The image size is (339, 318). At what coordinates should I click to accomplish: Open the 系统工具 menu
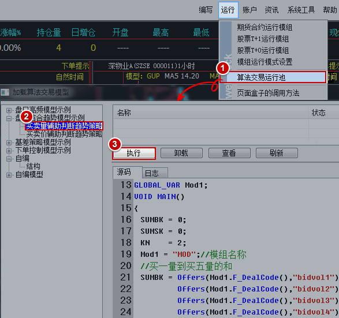(301, 10)
